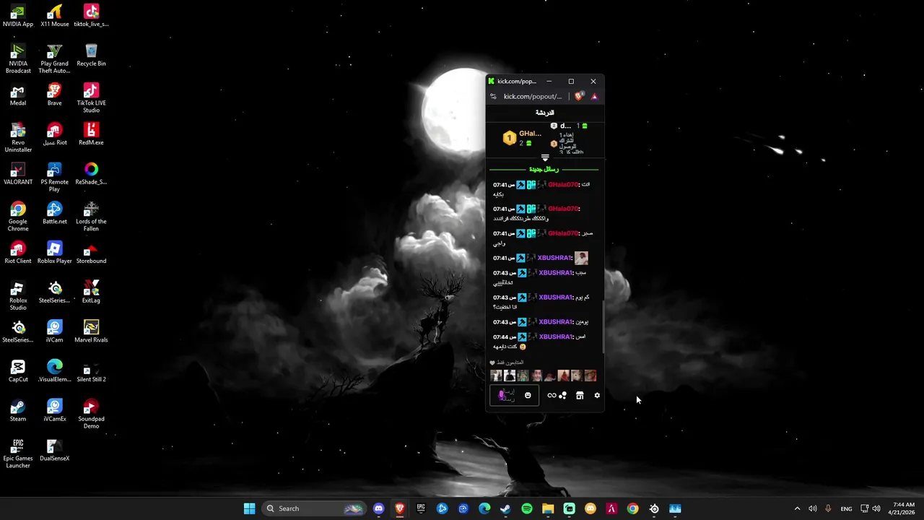This screenshot has height=520, width=924.
Task: Select the iVCamEx desktop shortcut
Action: [x=55, y=410]
